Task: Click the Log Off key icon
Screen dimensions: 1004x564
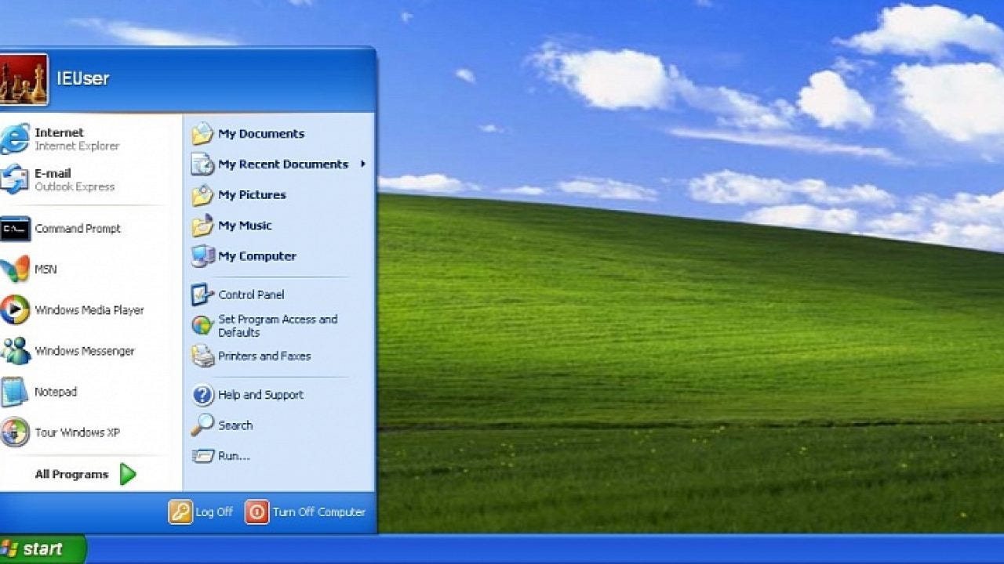Action: click(180, 512)
